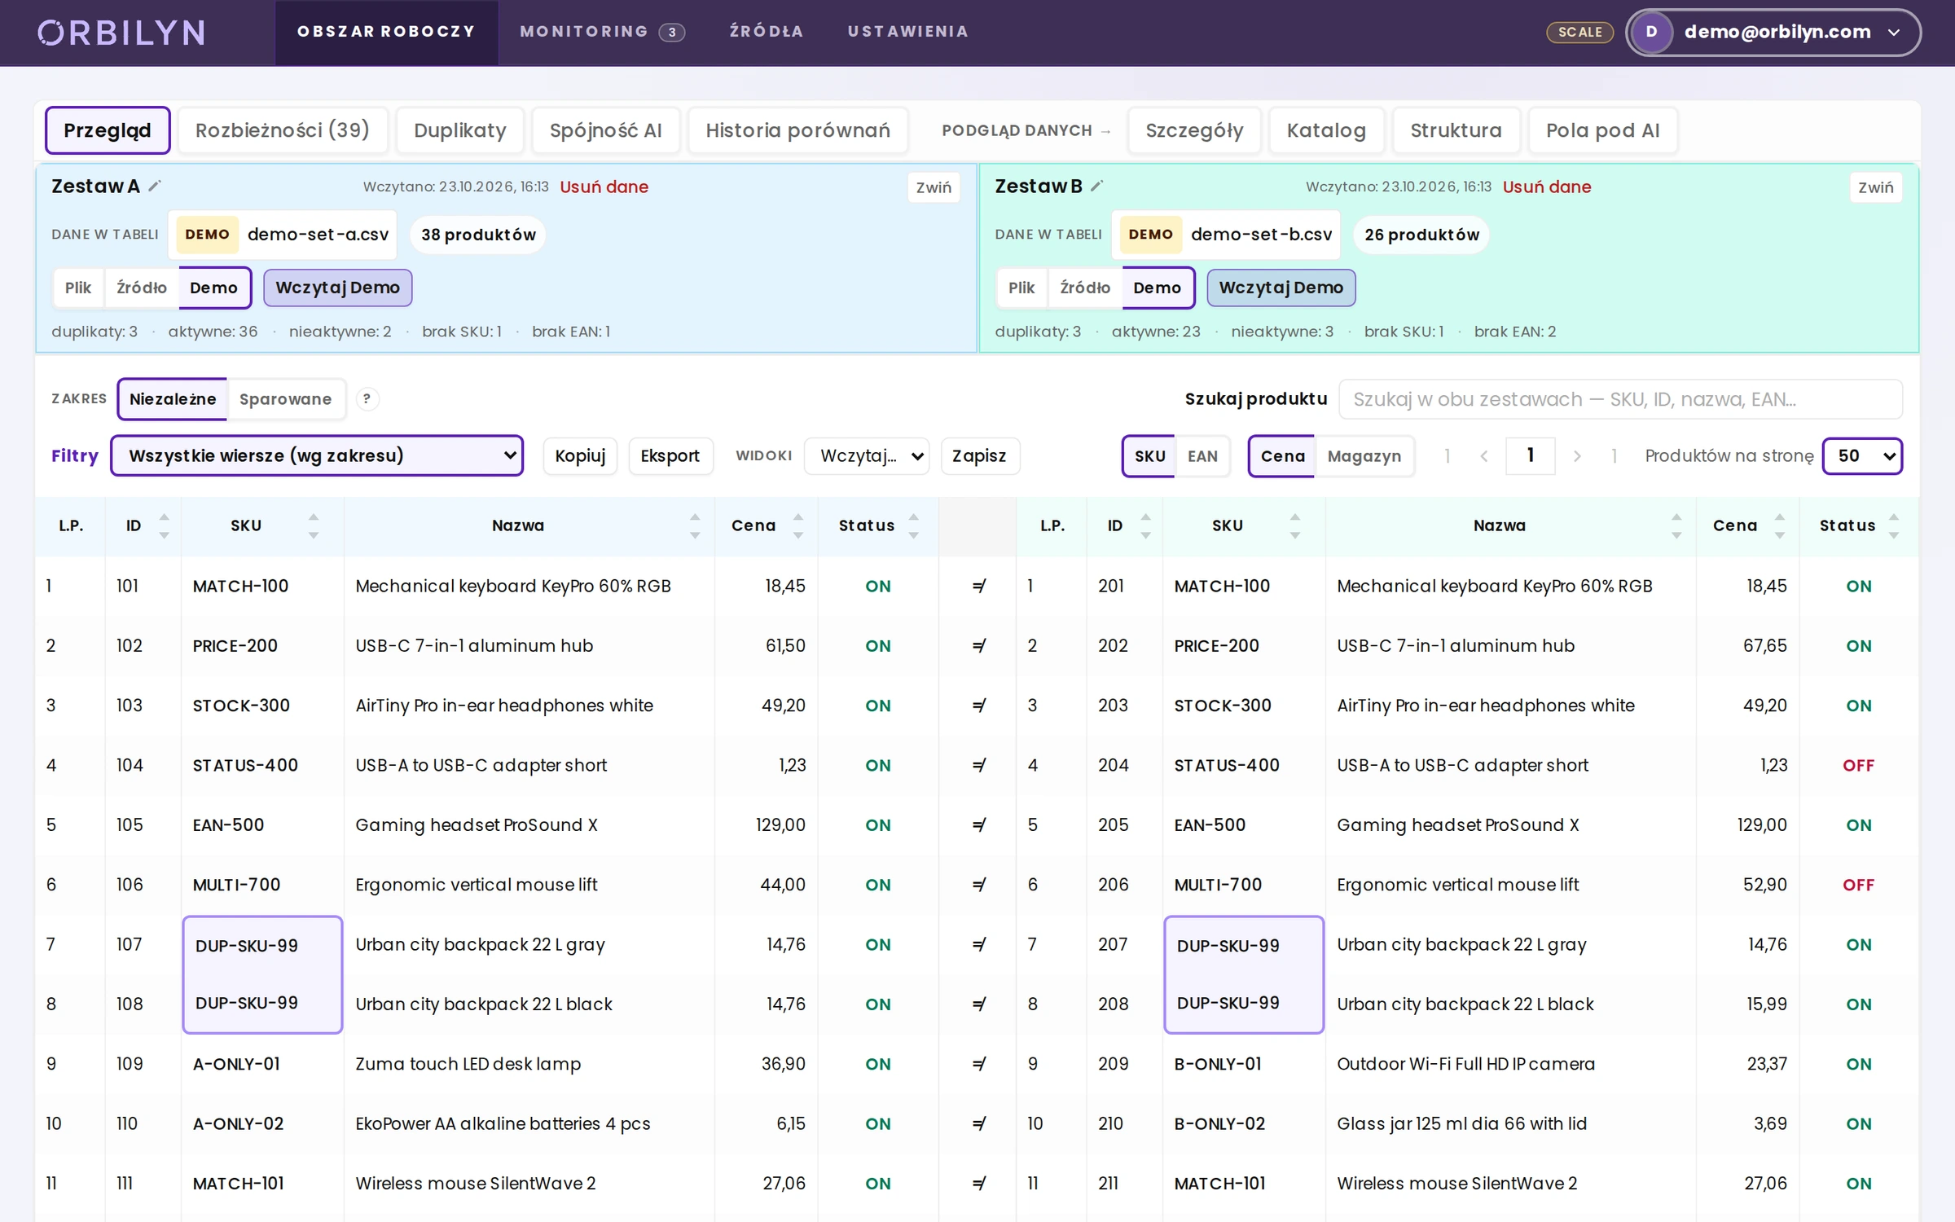Click the product search input field
1955x1222 pixels.
(x=1620, y=398)
